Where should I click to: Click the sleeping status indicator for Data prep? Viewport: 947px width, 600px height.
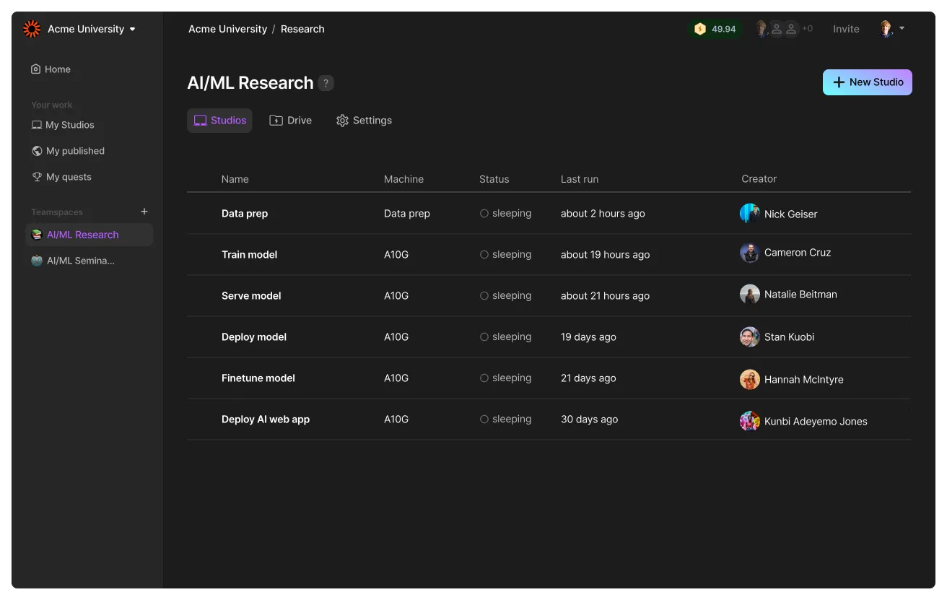click(505, 213)
